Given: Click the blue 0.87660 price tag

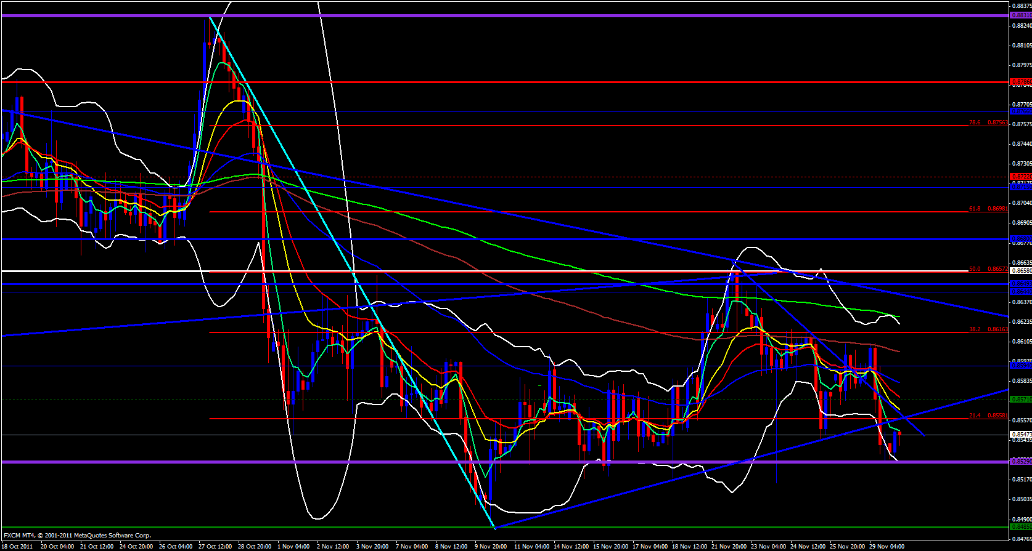Looking at the screenshot, I should pyautogui.click(x=1020, y=111).
